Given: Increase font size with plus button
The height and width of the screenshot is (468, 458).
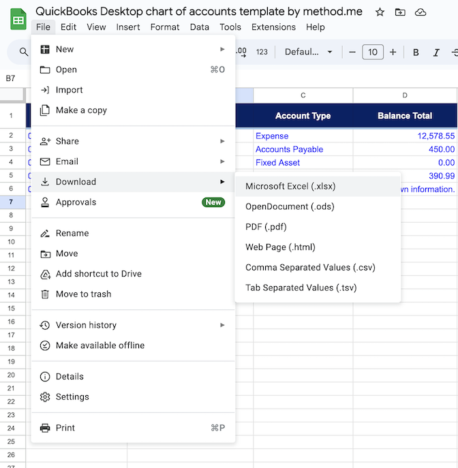Looking at the screenshot, I should (393, 52).
